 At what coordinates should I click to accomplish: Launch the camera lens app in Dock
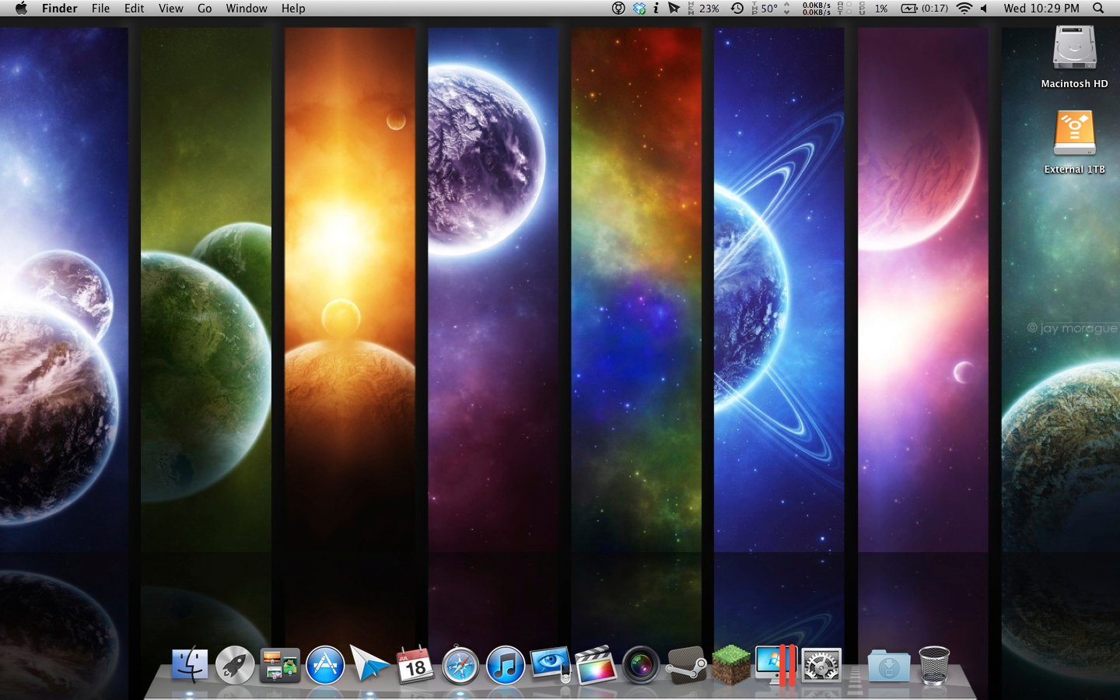pos(641,666)
